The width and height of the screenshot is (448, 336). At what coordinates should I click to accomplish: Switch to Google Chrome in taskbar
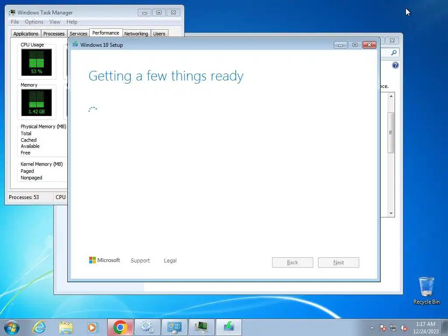click(x=120, y=327)
